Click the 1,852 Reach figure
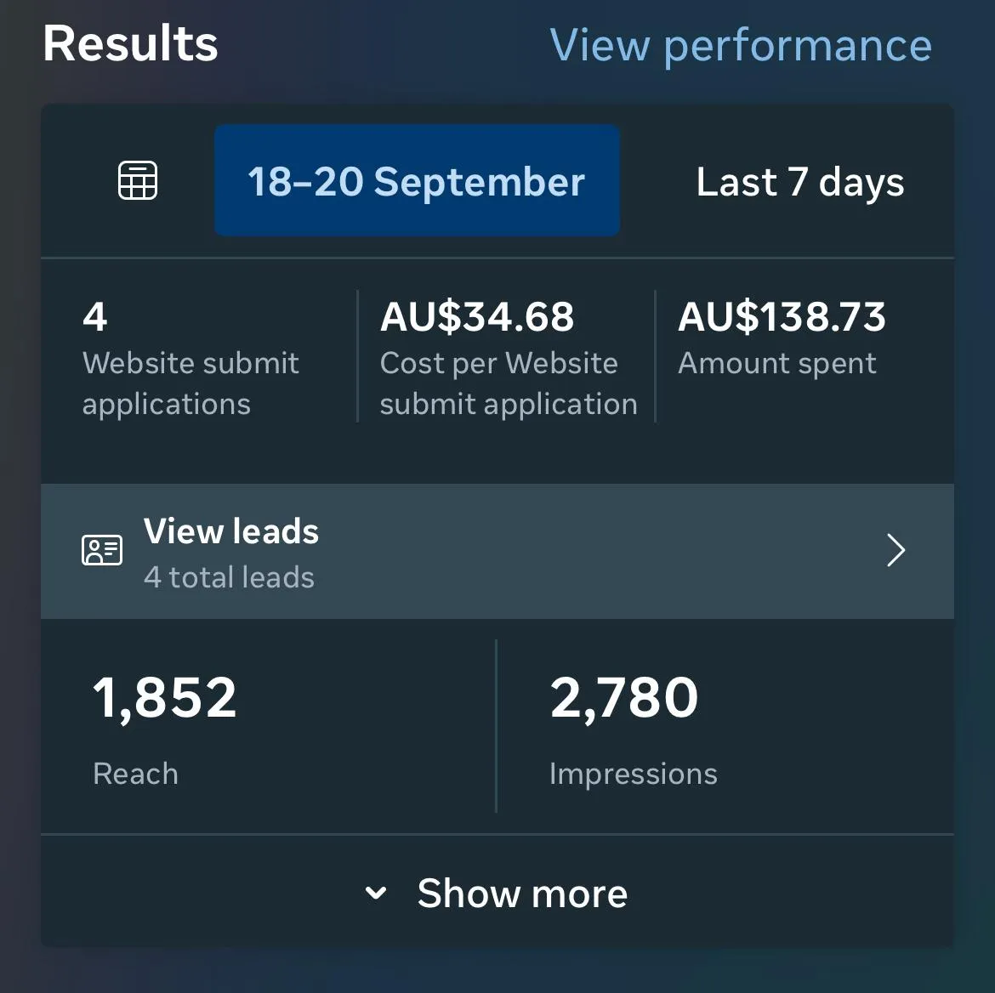Viewport: 995px width, 993px height. (x=164, y=698)
